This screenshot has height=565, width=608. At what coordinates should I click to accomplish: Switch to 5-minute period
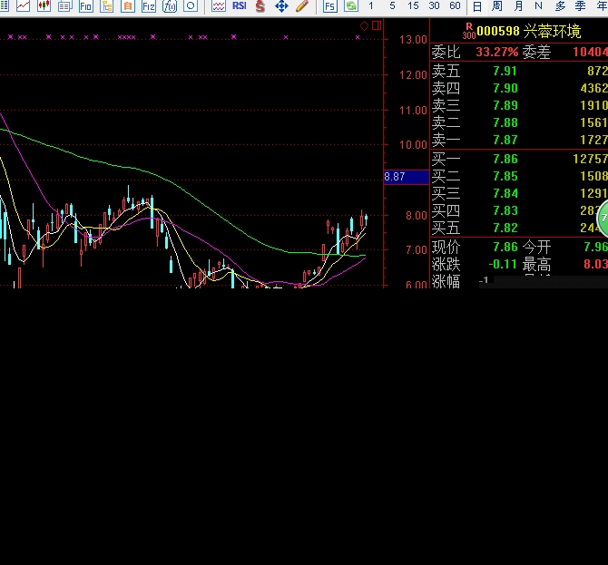coord(392,5)
